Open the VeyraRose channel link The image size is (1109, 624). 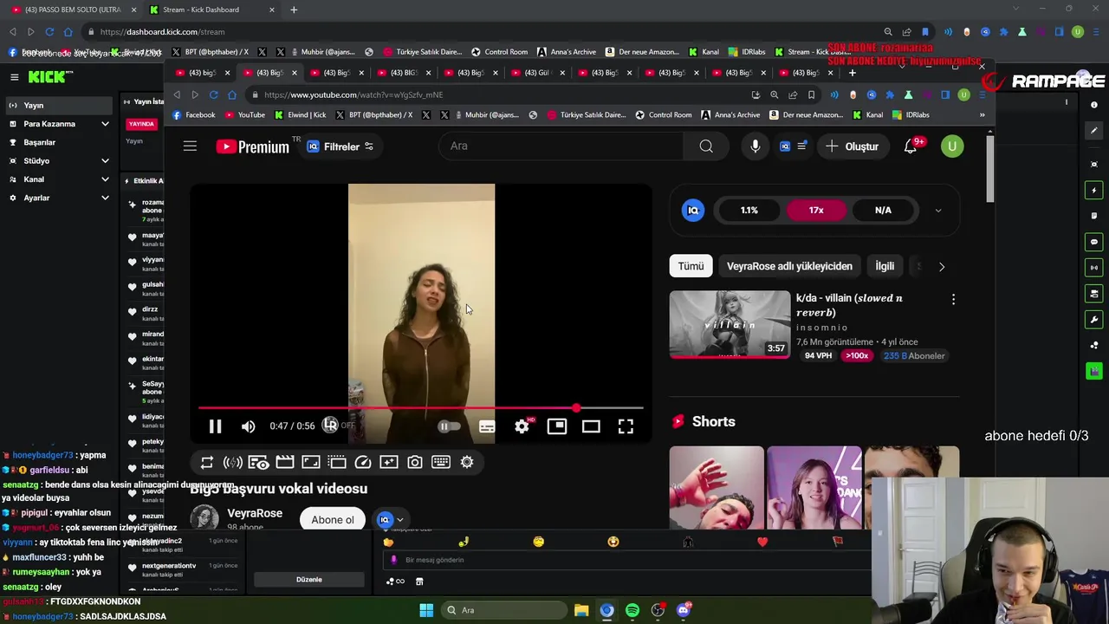(x=255, y=513)
